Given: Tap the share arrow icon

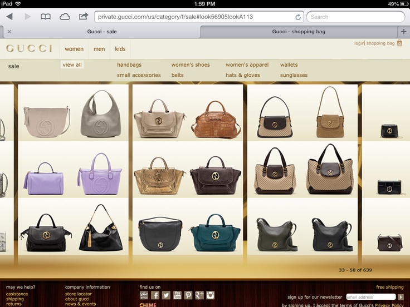Looking at the screenshot, I should (84, 17).
